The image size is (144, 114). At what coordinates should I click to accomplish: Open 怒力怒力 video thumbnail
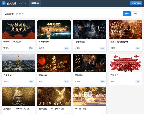pyautogui.click(x=90, y=63)
